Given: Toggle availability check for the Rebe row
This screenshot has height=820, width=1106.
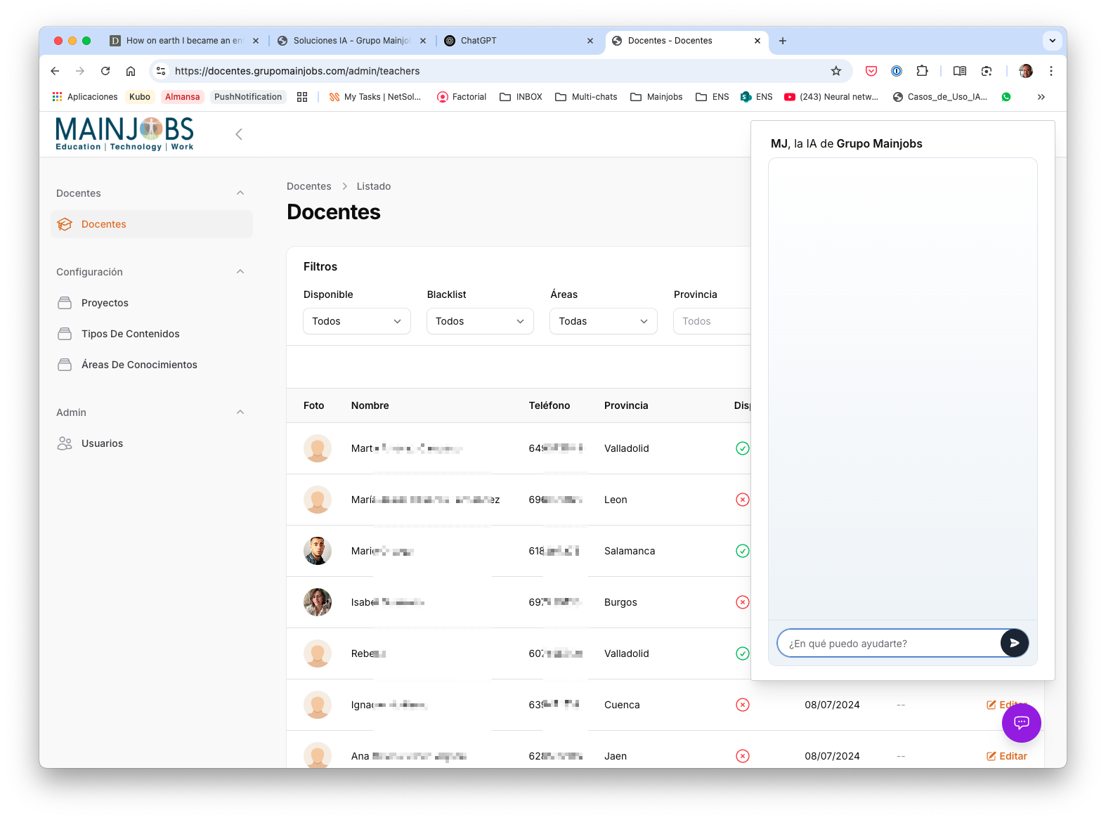Looking at the screenshot, I should point(742,653).
